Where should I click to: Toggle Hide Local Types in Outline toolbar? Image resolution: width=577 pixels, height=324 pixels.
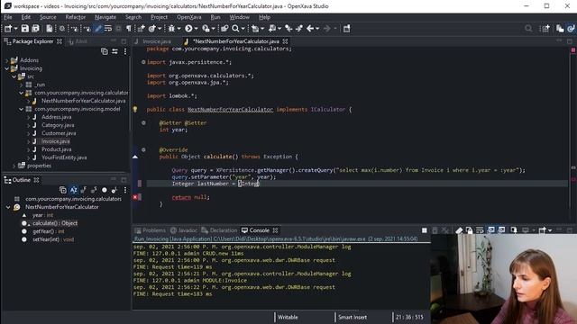point(114,190)
